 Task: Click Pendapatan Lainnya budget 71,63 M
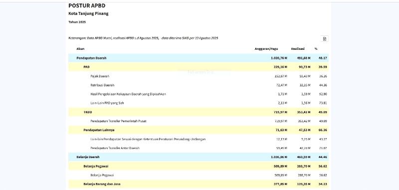[x=281, y=130]
